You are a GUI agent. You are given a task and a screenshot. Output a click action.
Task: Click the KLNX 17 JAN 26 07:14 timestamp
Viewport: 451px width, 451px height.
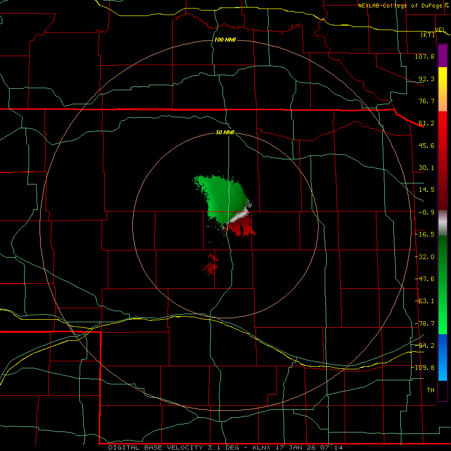pos(298,447)
